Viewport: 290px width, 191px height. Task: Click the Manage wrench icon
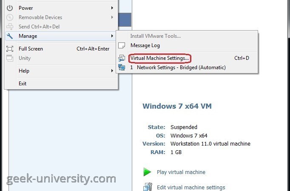tap(10, 36)
